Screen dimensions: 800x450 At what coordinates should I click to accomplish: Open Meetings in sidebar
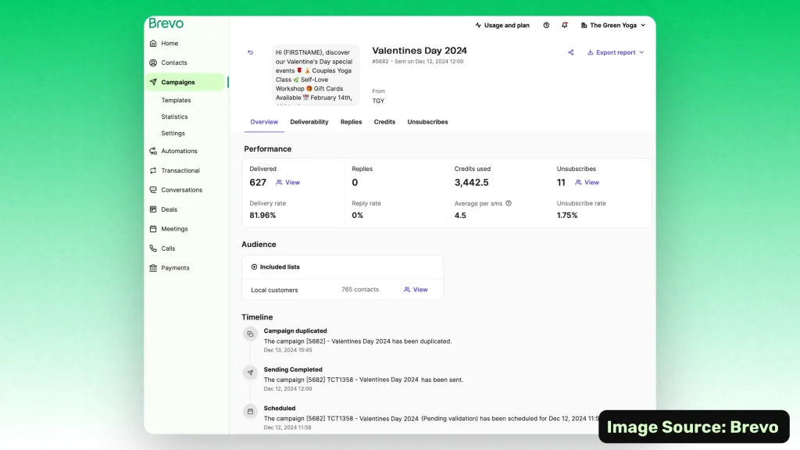click(174, 229)
